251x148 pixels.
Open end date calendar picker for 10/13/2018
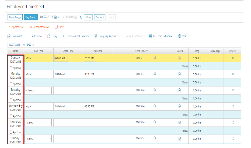pyautogui.click(x=76, y=17)
